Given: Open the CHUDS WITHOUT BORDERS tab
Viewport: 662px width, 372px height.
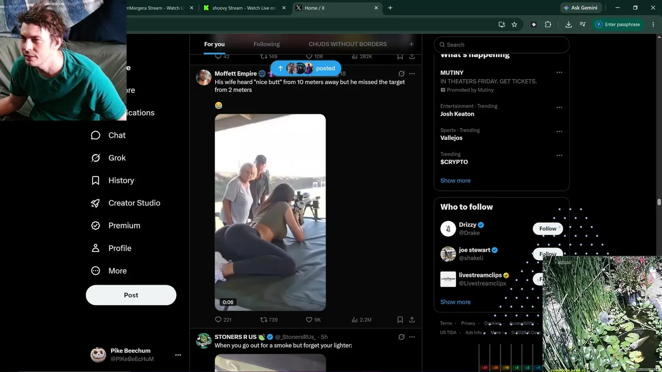Looking at the screenshot, I should [348, 44].
